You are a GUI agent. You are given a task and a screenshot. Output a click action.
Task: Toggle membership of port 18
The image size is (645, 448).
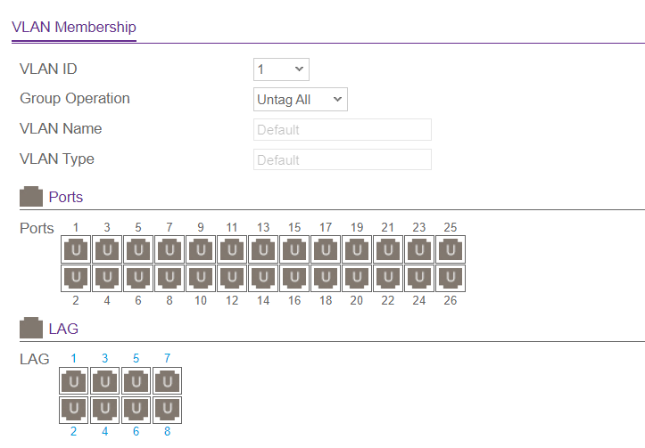(x=326, y=278)
